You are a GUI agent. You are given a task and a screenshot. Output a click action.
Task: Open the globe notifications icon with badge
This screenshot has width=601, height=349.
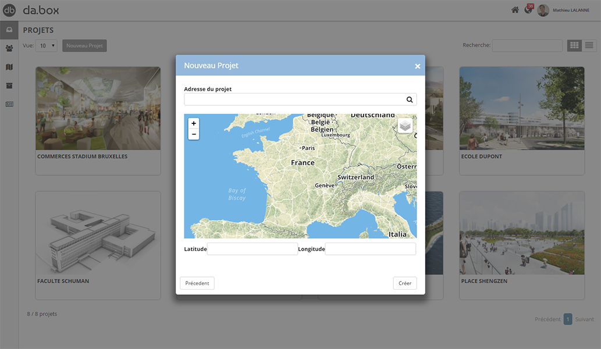point(528,9)
